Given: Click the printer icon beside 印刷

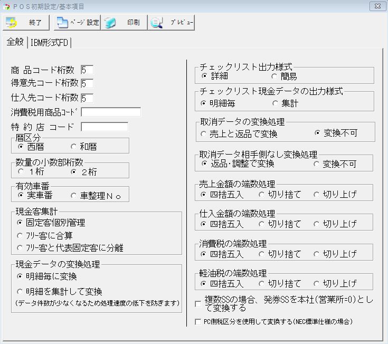Looking at the screenshot, I should 110,23.
